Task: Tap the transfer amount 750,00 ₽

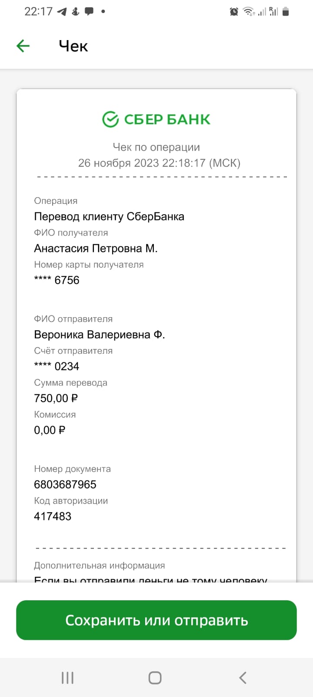Action: coord(56,398)
